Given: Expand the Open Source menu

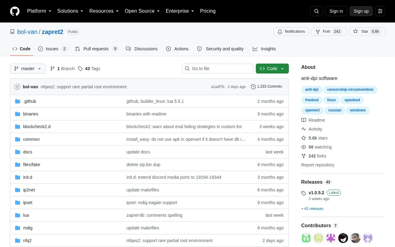Looking at the screenshot, I should (142, 11).
